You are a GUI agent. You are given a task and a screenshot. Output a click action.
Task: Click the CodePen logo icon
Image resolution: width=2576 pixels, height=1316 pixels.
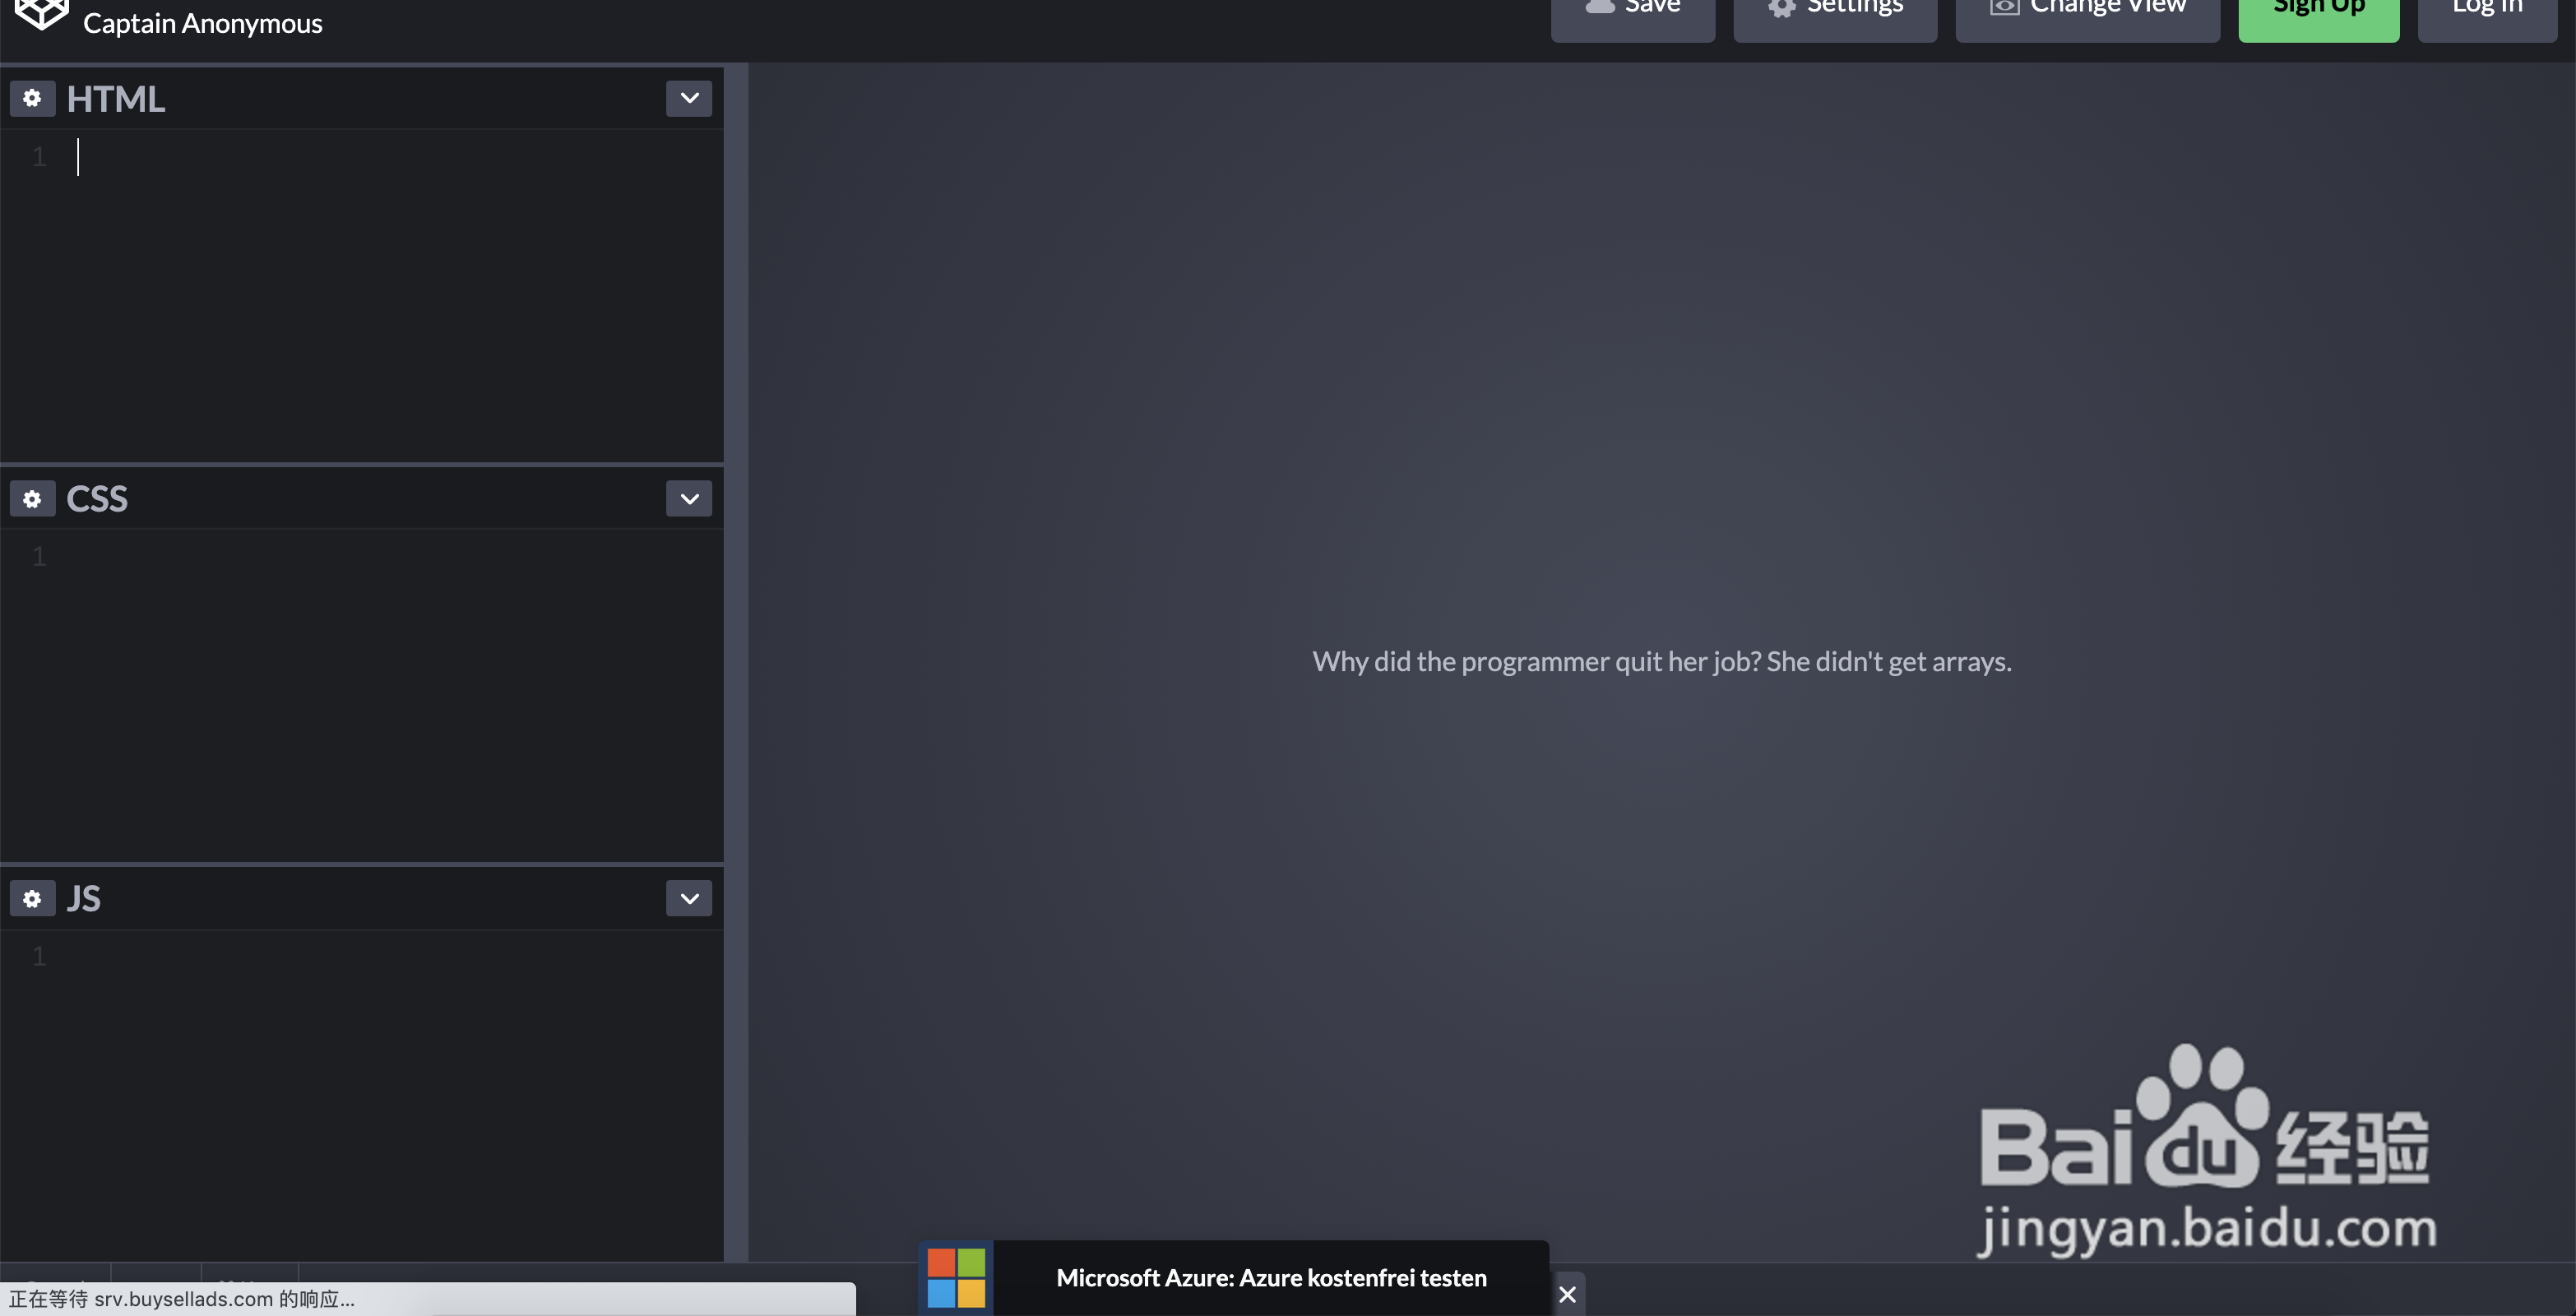coord(41,14)
